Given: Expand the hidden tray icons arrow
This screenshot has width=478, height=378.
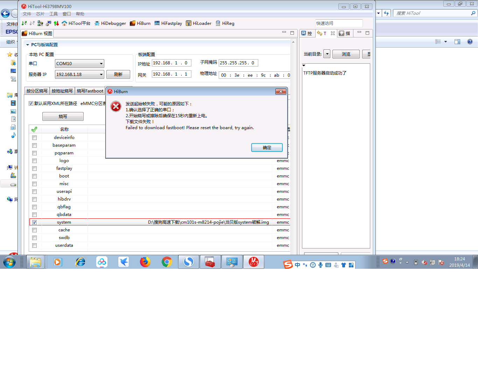Looking at the screenshot, I should point(407,262).
